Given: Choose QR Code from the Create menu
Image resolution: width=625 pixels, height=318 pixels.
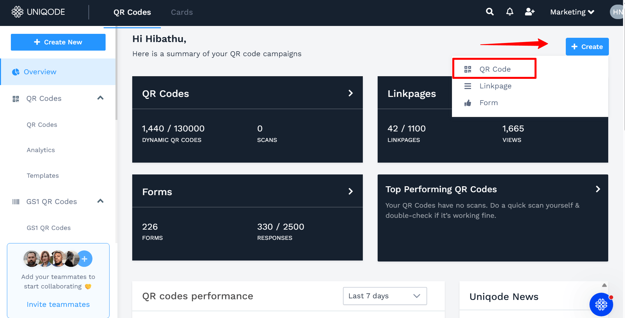Looking at the screenshot, I should [494, 69].
